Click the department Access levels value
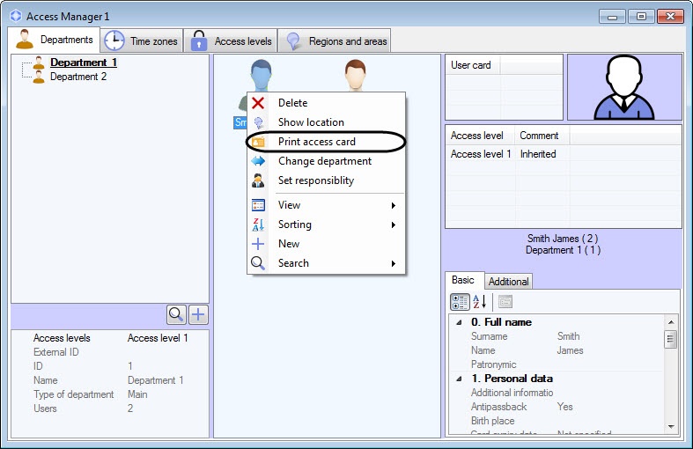 (x=158, y=339)
